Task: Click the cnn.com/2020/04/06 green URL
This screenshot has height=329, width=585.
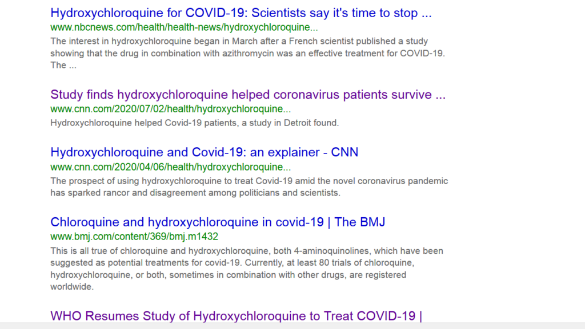Action: point(170,167)
